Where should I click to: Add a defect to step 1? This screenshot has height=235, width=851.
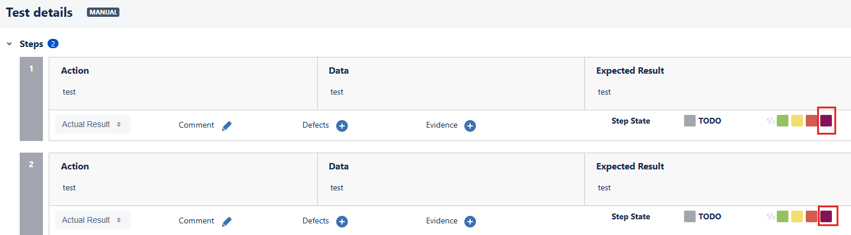(x=342, y=125)
